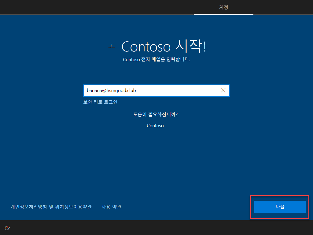View the 사용 약관 terms link

(x=111, y=207)
